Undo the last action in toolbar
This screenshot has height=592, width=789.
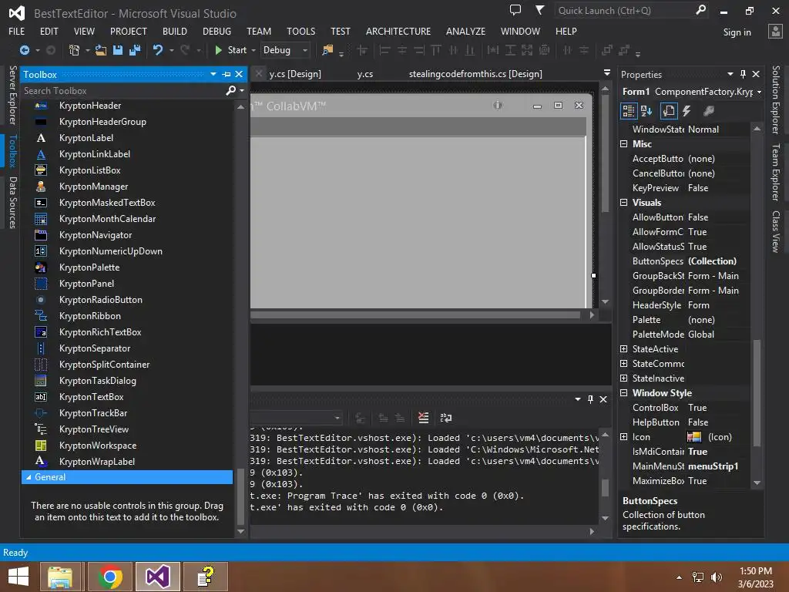[158, 50]
